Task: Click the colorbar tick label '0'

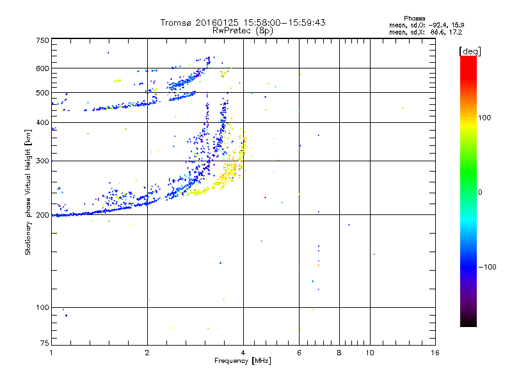Action: tap(480, 193)
